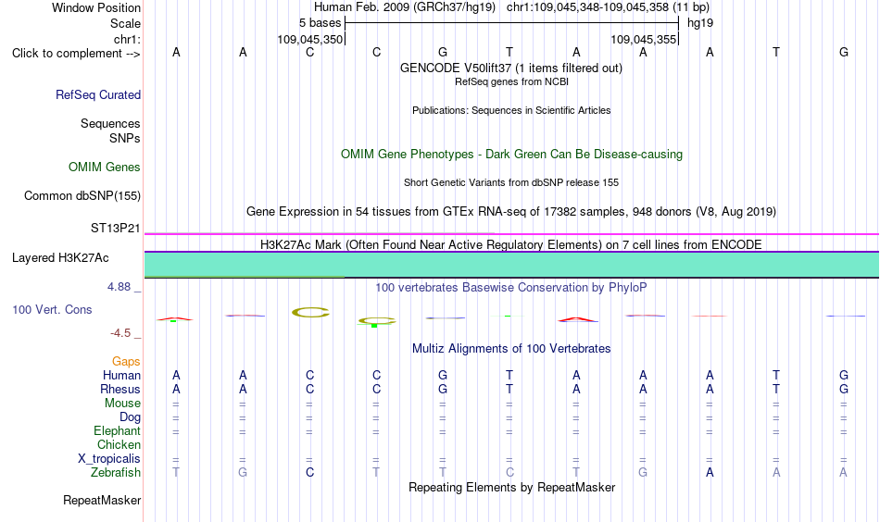Select the ST13P21 track label
880x522 pixels.
pyautogui.click(x=115, y=229)
